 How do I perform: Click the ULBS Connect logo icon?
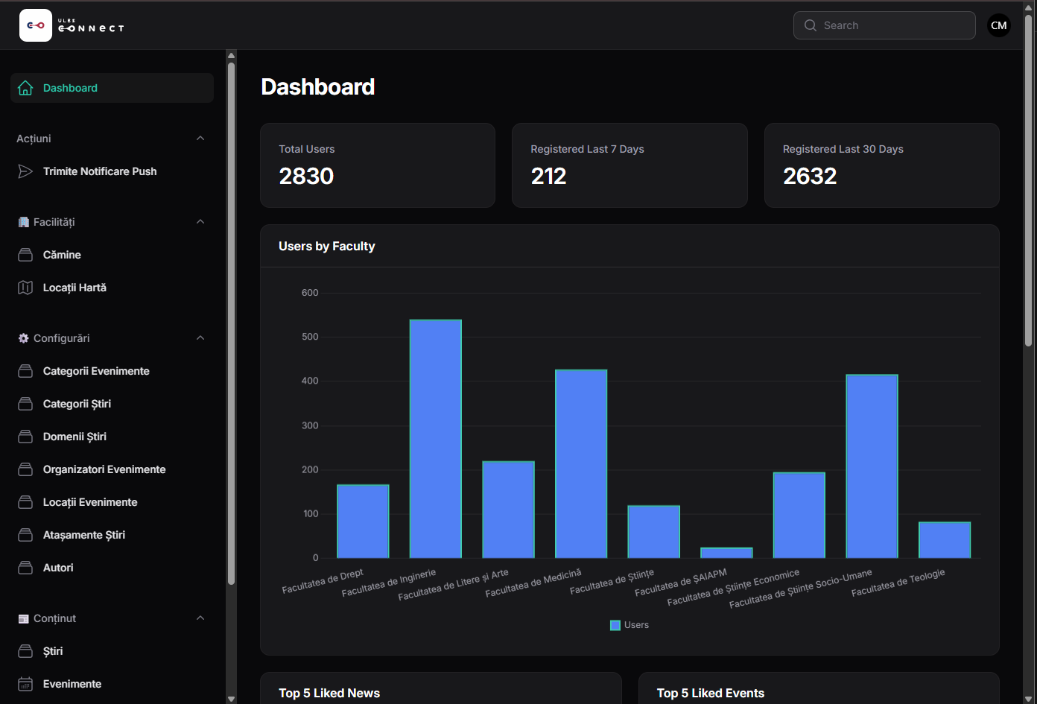click(x=36, y=25)
